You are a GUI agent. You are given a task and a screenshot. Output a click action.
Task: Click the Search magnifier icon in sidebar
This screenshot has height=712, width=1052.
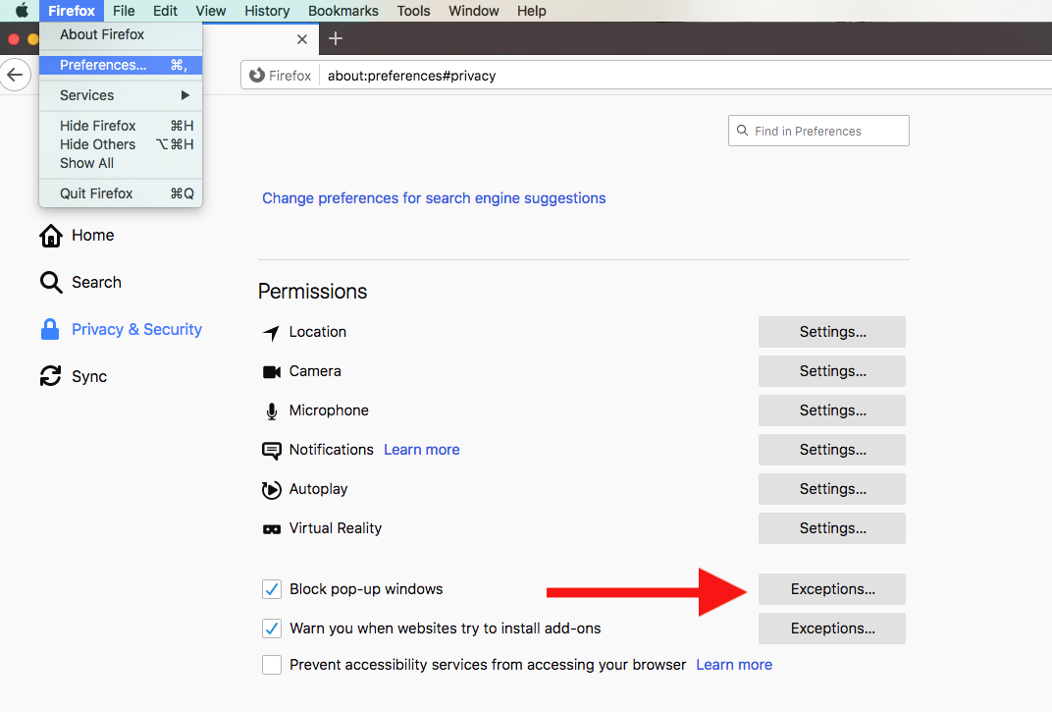click(51, 282)
